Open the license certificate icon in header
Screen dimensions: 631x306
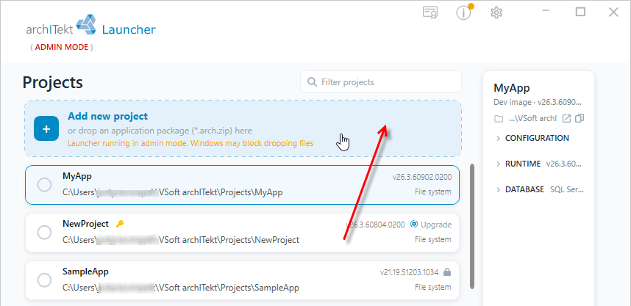click(x=430, y=12)
